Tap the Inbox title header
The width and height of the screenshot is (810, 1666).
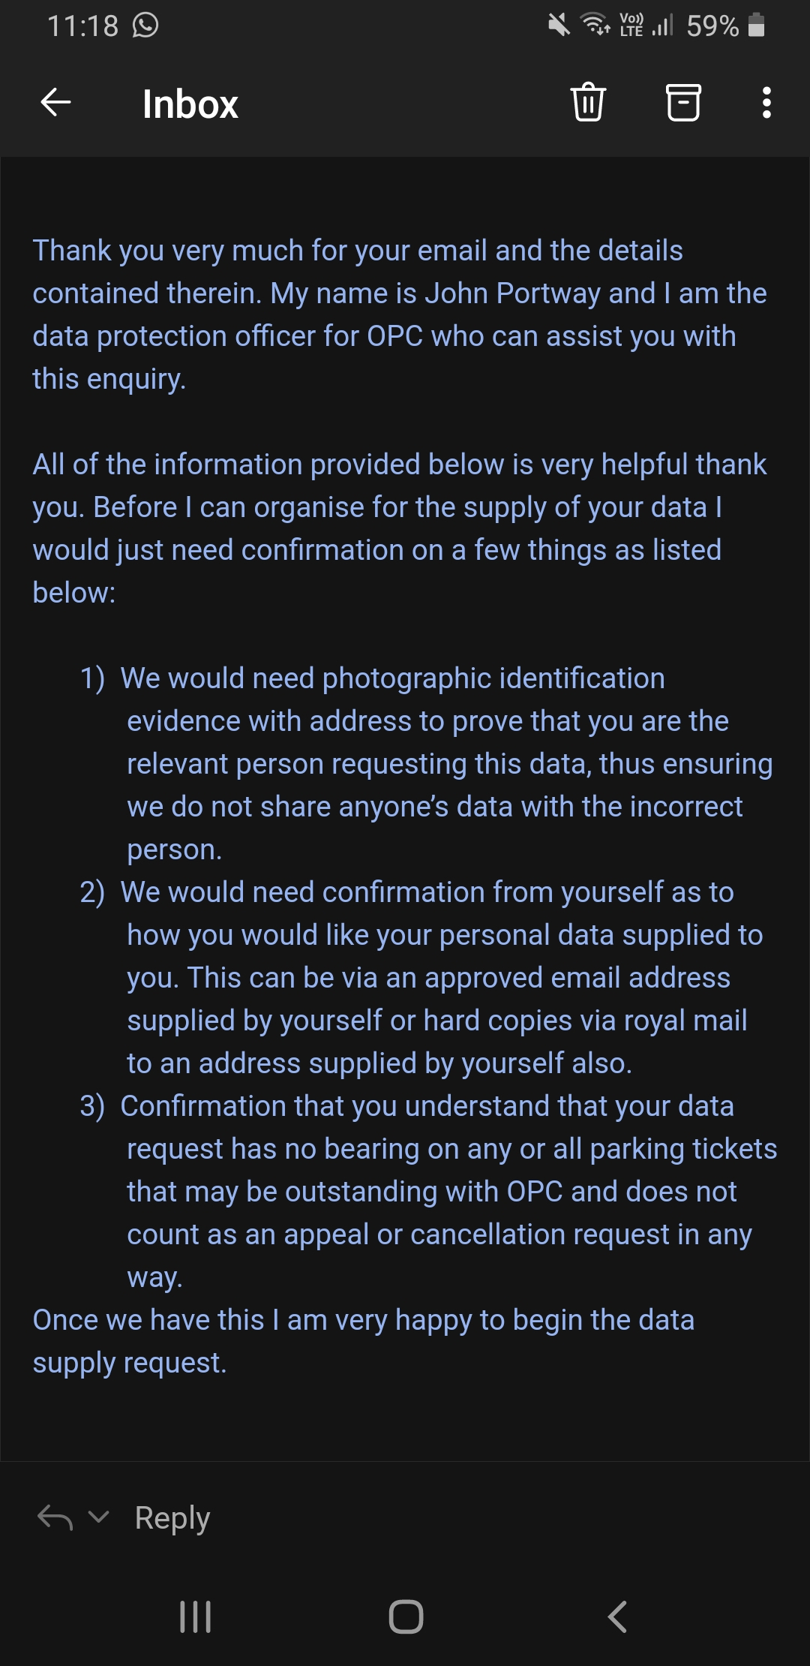pos(190,104)
